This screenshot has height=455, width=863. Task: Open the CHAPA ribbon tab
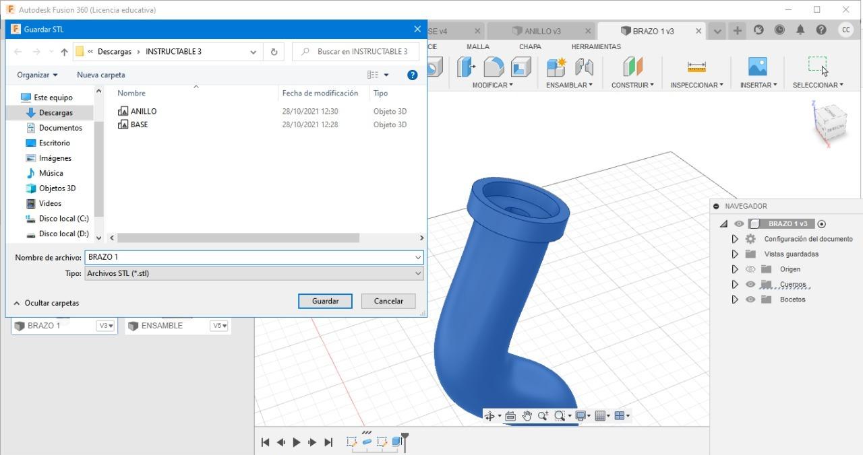(x=530, y=46)
